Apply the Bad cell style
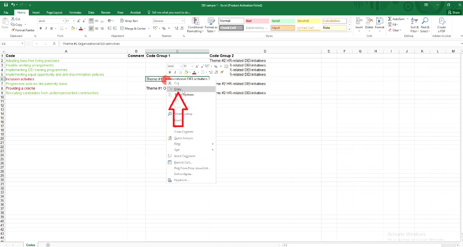This screenshot has height=247, width=463. (257, 21)
